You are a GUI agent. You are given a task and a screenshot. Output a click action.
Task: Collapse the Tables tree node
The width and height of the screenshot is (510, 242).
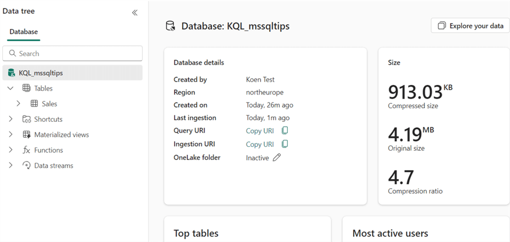tap(10, 88)
